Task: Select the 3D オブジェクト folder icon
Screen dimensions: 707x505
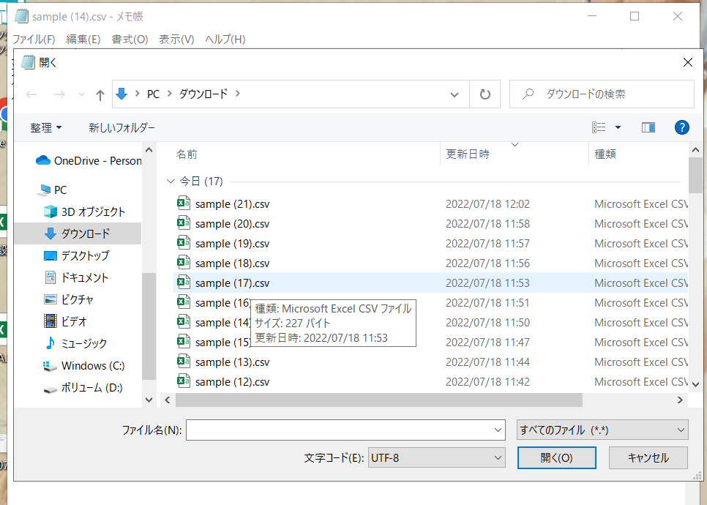Action: pyautogui.click(x=50, y=212)
